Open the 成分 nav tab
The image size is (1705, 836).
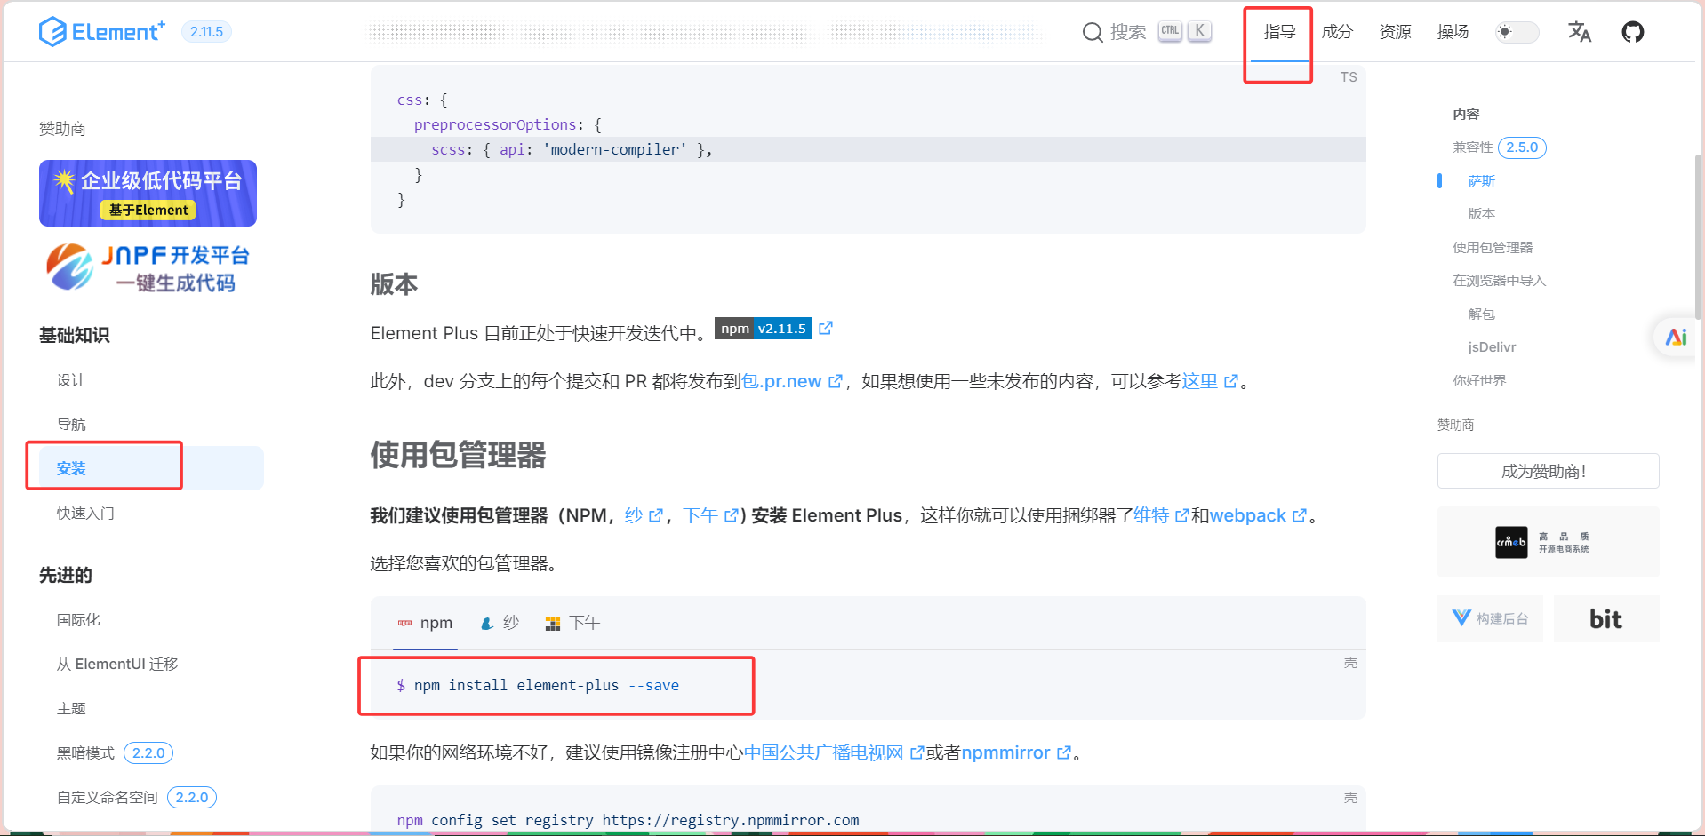coord(1337,32)
